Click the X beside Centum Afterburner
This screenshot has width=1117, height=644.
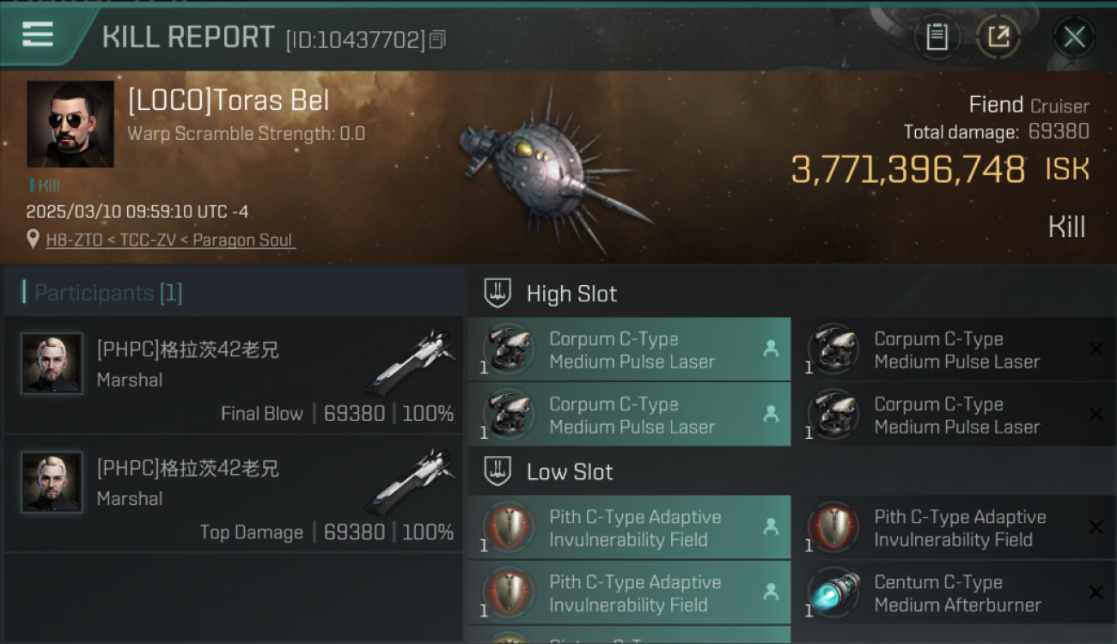(1096, 592)
